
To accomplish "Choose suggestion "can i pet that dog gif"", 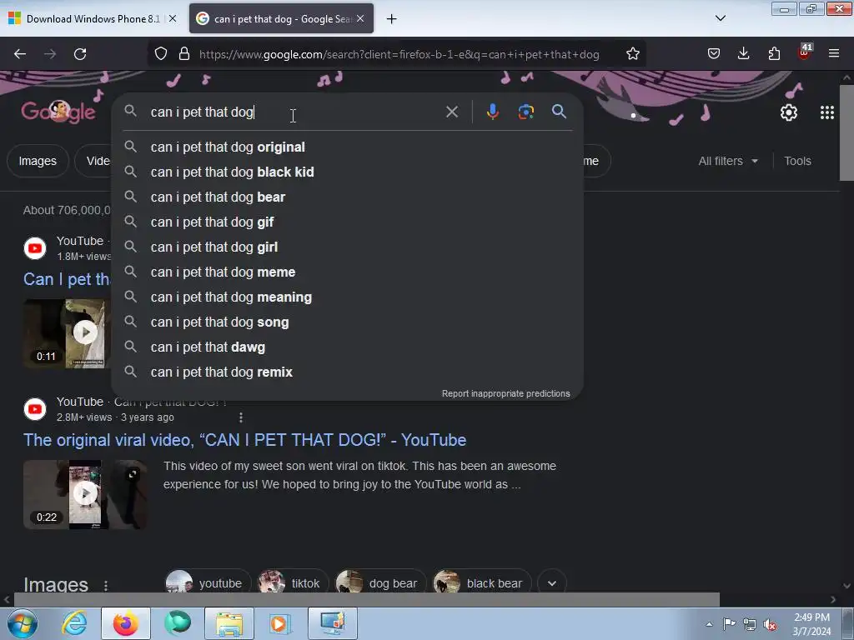I will (347, 222).
